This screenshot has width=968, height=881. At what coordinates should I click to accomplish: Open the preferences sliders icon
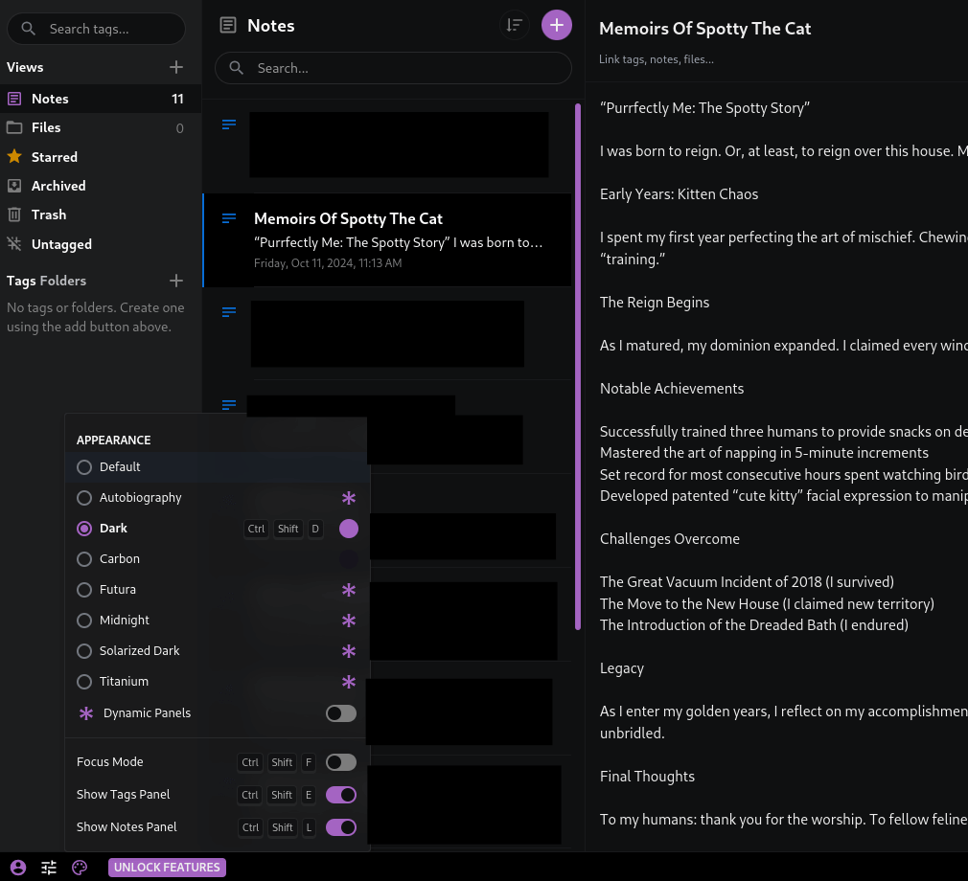point(49,868)
